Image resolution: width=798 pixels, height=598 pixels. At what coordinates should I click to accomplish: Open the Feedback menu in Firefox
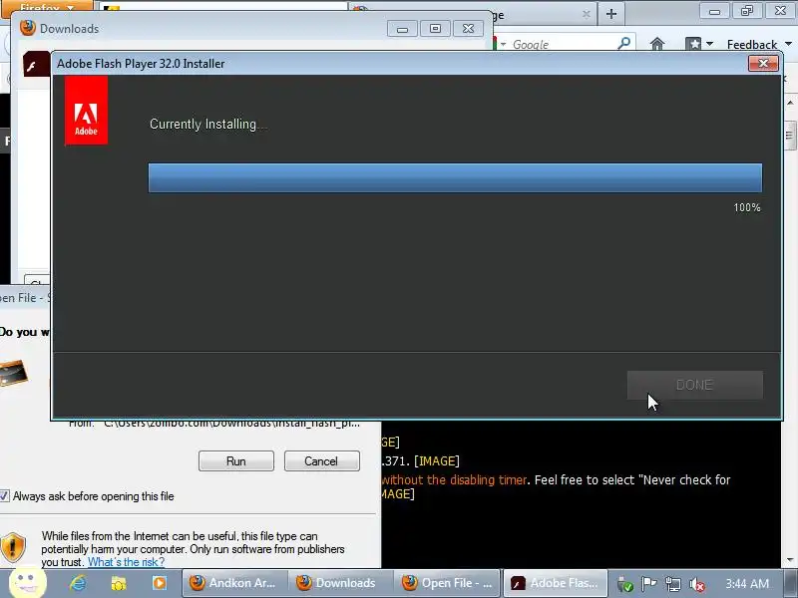point(759,45)
